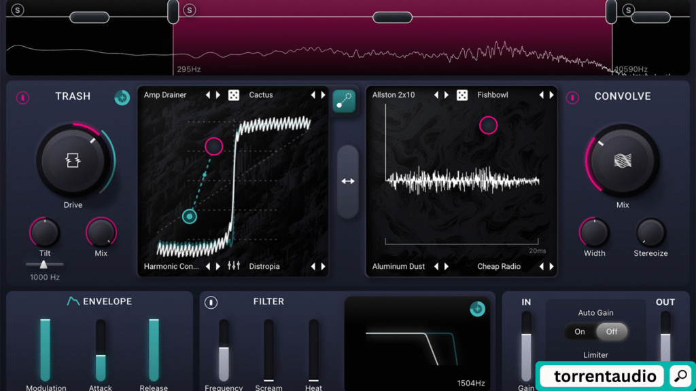
Task: Click the swap arrows button between modules
Action: click(347, 181)
